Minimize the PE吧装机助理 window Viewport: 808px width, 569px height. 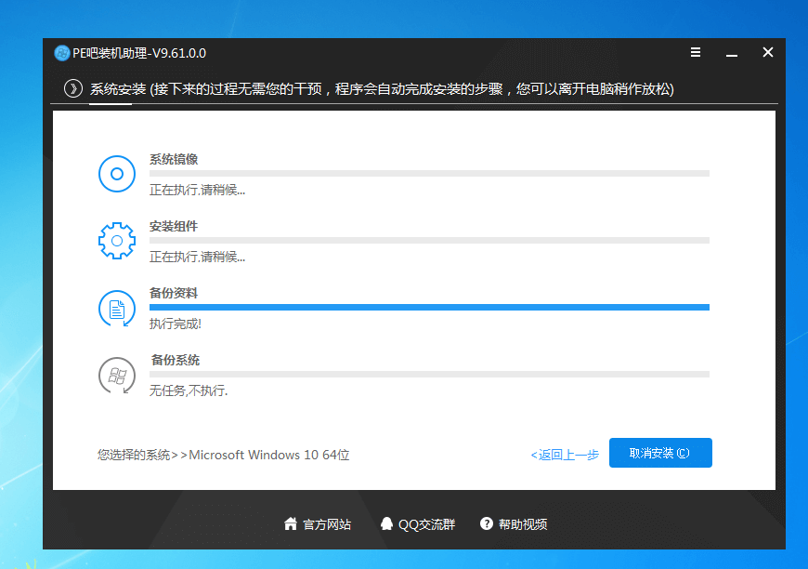click(x=732, y=55)
